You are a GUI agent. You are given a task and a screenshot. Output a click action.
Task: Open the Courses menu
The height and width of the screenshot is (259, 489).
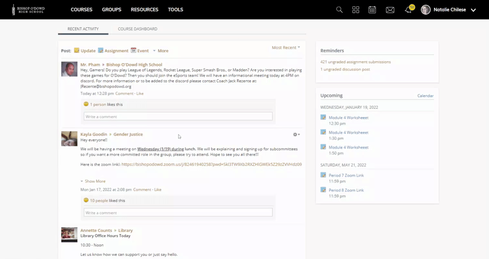[81, 10]
